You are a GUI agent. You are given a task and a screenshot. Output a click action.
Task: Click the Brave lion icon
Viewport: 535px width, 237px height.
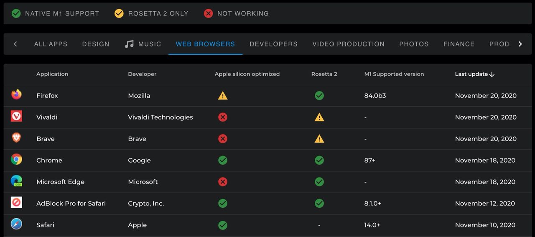point(16,138)
